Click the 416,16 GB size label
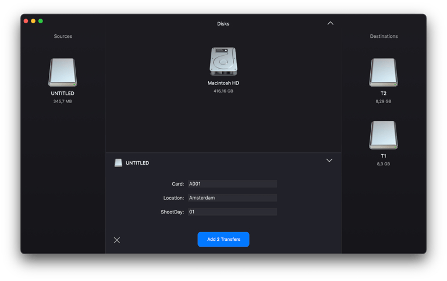The height and width of the screenshot is (281, 447). 223,91
